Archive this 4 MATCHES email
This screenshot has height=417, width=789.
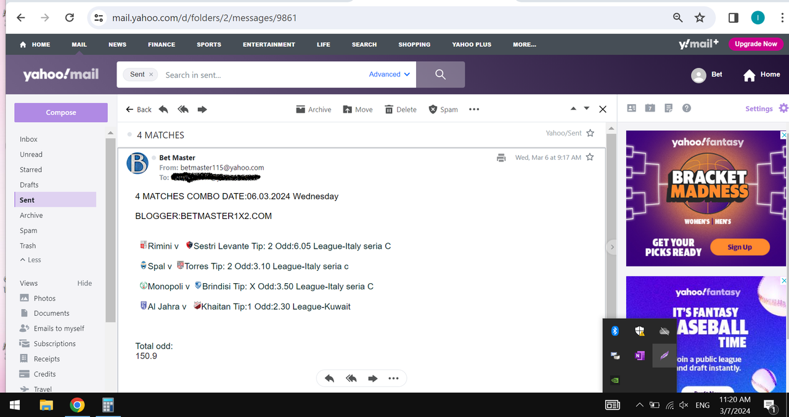[x=314, y=109]
